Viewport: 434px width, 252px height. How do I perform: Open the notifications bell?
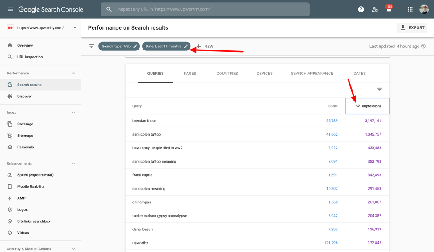click(388, 10)
